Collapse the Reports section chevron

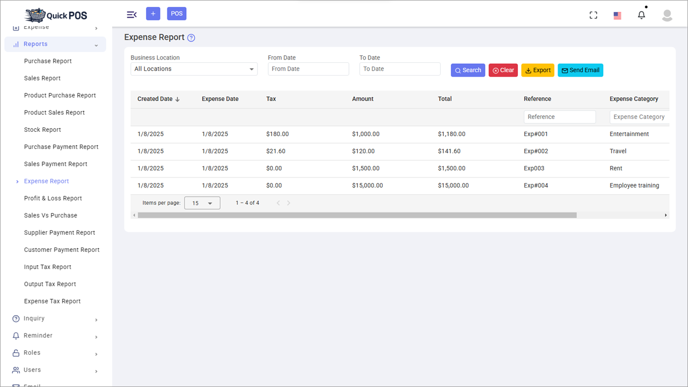click(x=96, y=44)
